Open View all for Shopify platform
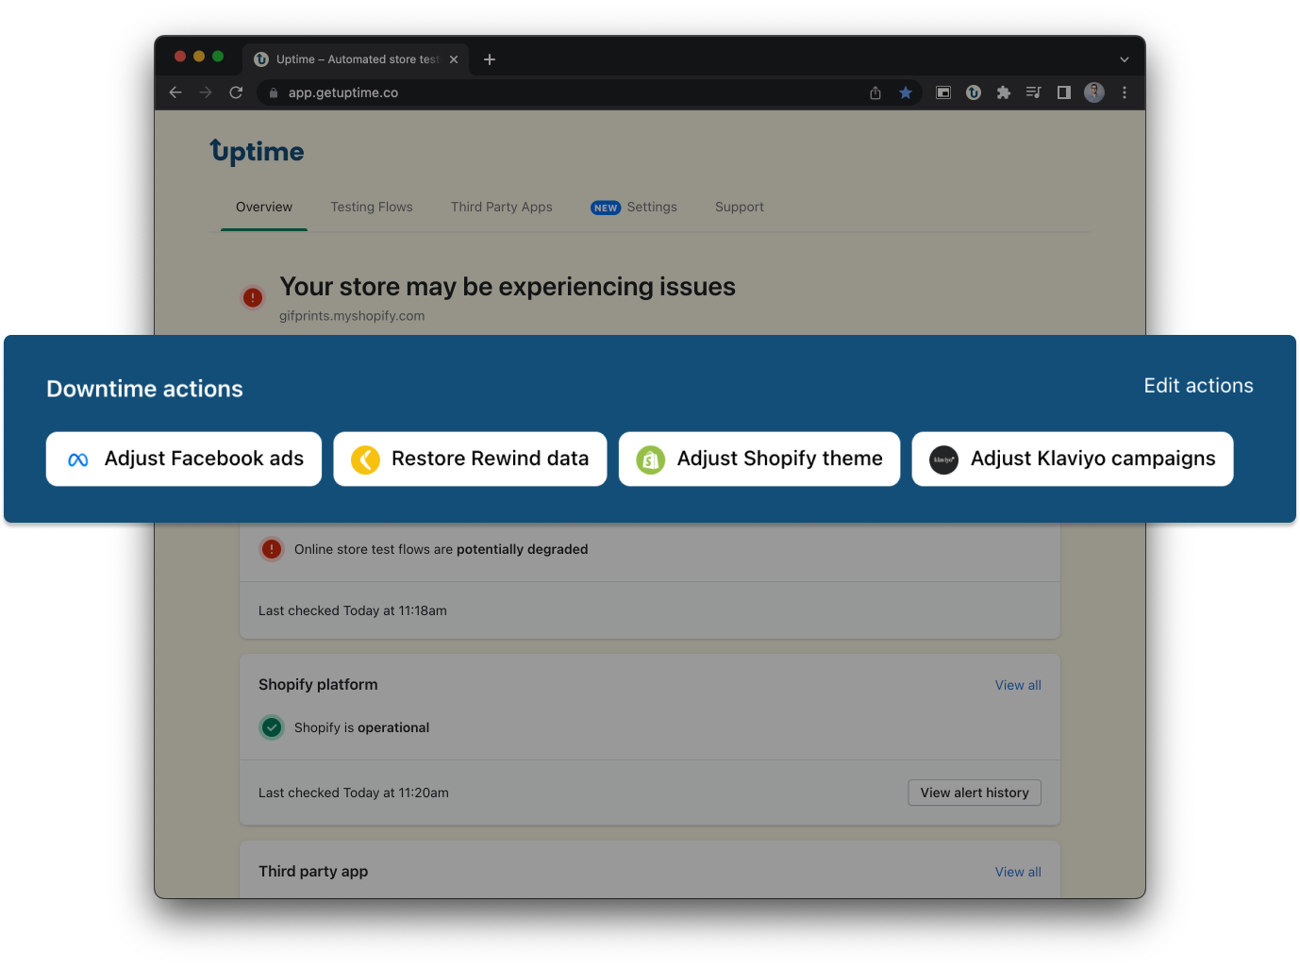Viewport: 1300px width, 968px height. 1018,685
